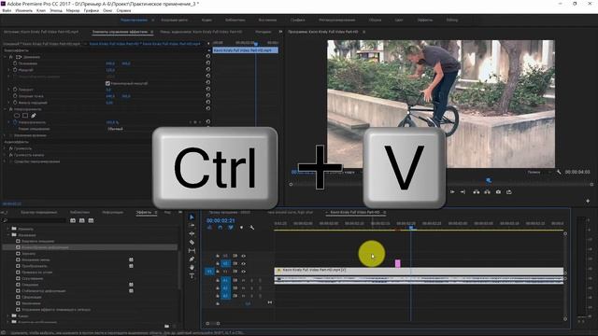Image resolution: width=598 pixels, height=336 pixels.
Task: Switch to the Библиотеки panel tab
Action: [79, 212]
